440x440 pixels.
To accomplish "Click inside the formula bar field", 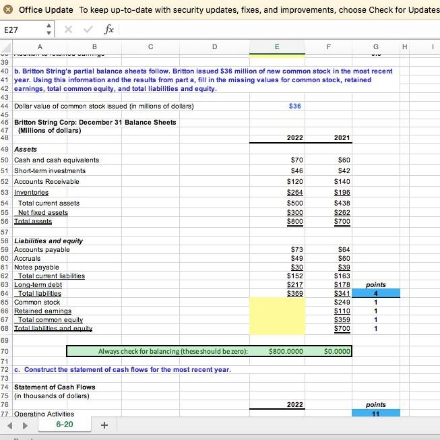I will coord(270,30).
